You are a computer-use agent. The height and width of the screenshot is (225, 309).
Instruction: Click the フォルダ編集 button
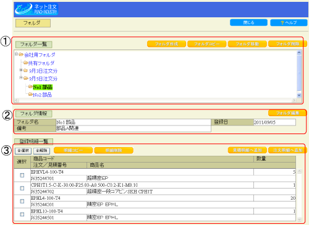(287, 113)
